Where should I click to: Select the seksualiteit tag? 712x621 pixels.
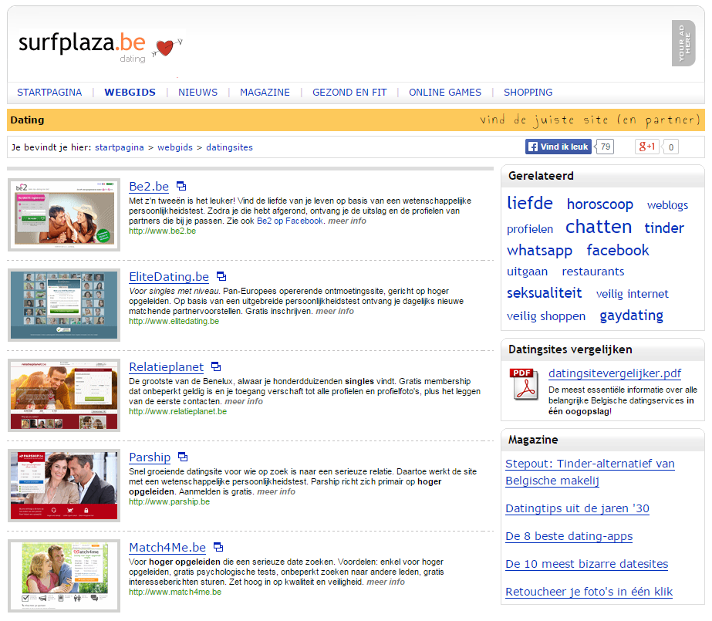click(544, 293)
